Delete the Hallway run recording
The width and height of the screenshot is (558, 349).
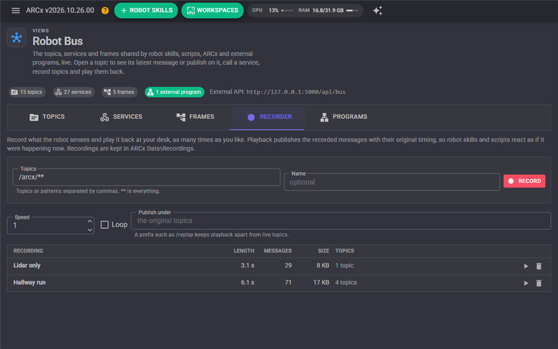(539, 283)
